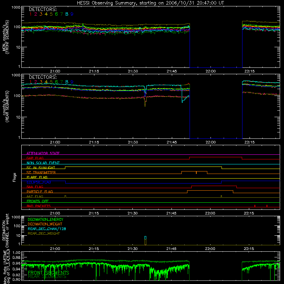Click the ECLIPSE_FLAG label
Screen dimensions: 284x284
[x=39, y=182]
